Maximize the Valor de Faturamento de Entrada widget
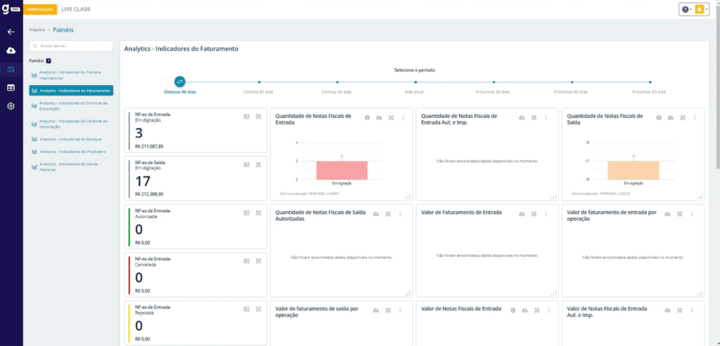The width and height of the screenshot is (720, 346). click(x=534, y=214)
